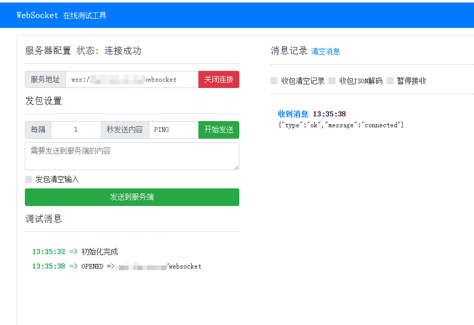This screenshot has height=325, width=474.
Task: Enable 收包JSON解码 decoding
Action: tap(332, 81)
